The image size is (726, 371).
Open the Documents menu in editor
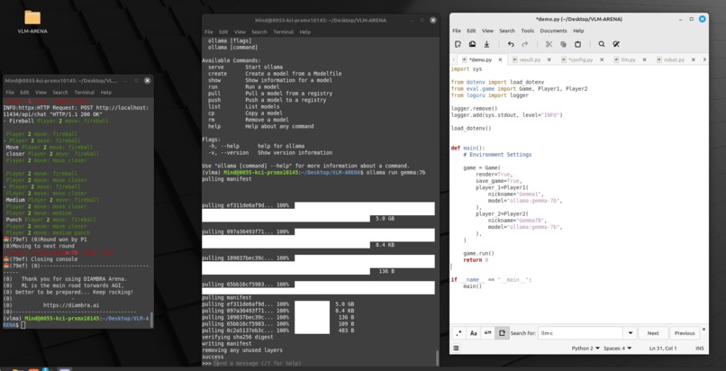pyautogui.click(x=553, y=31)
